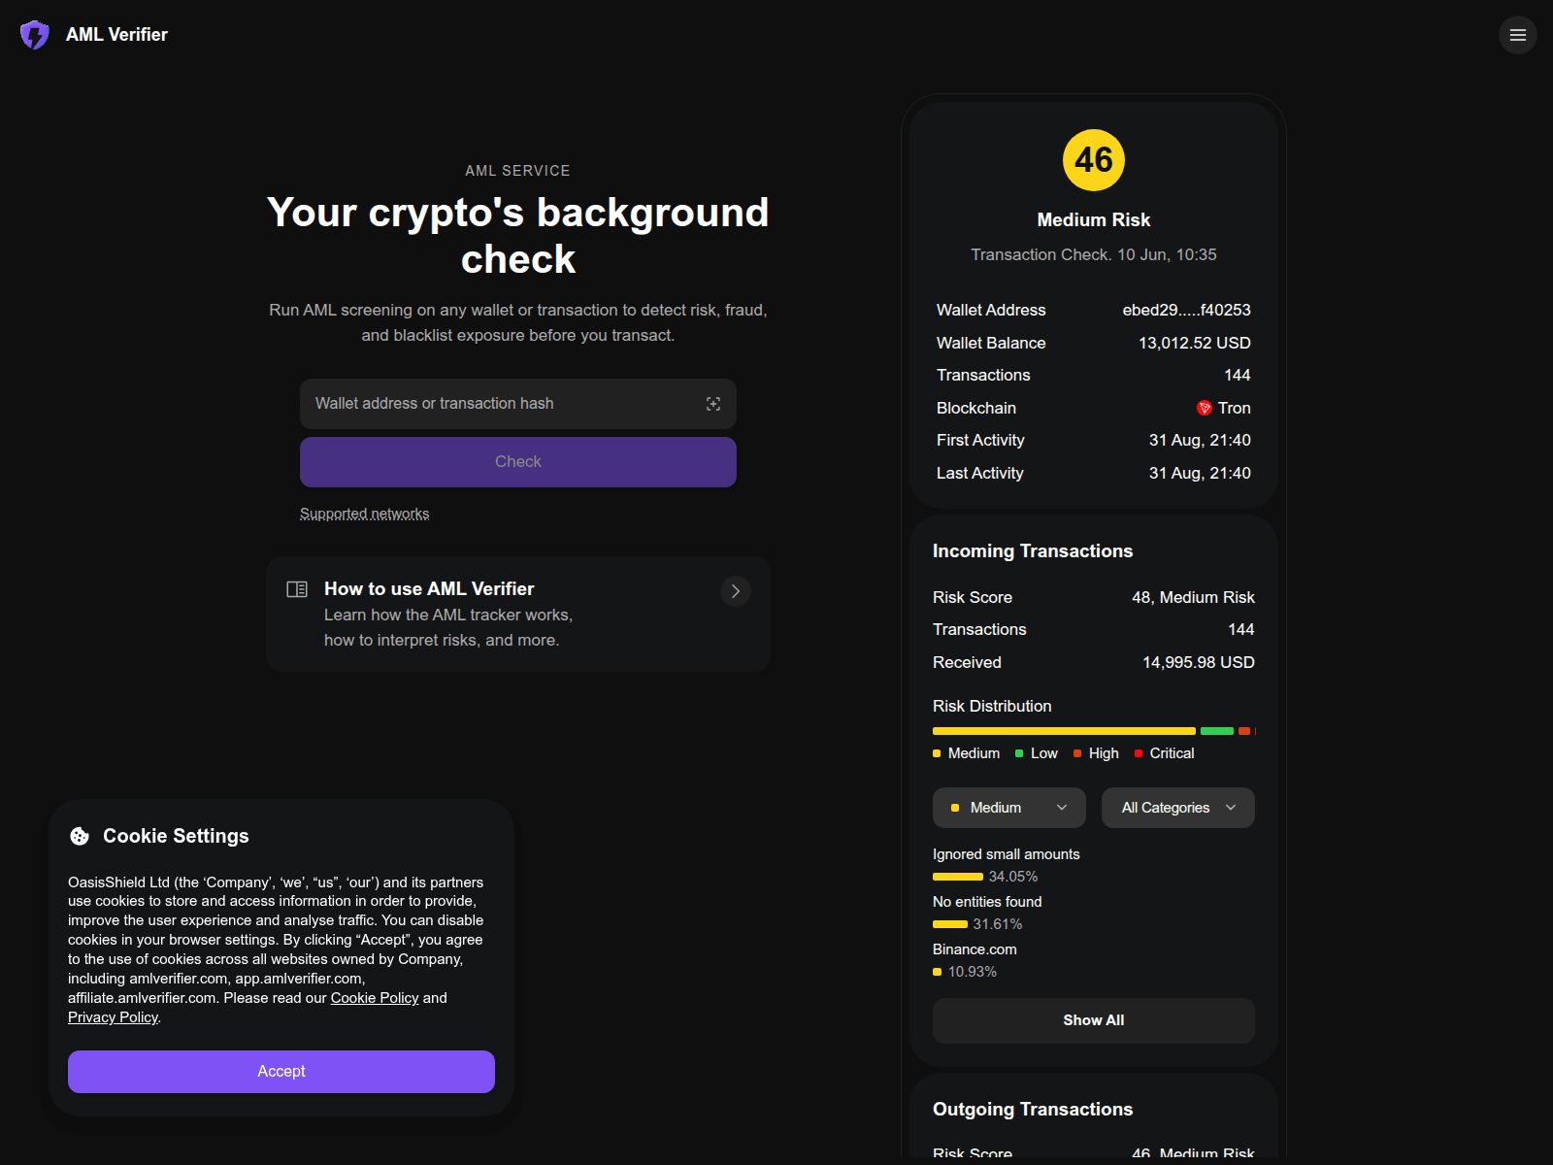1553x1165 pixels.
Task: Toggle the Critical risk legend filter
Action: [x=1164, y=753]
